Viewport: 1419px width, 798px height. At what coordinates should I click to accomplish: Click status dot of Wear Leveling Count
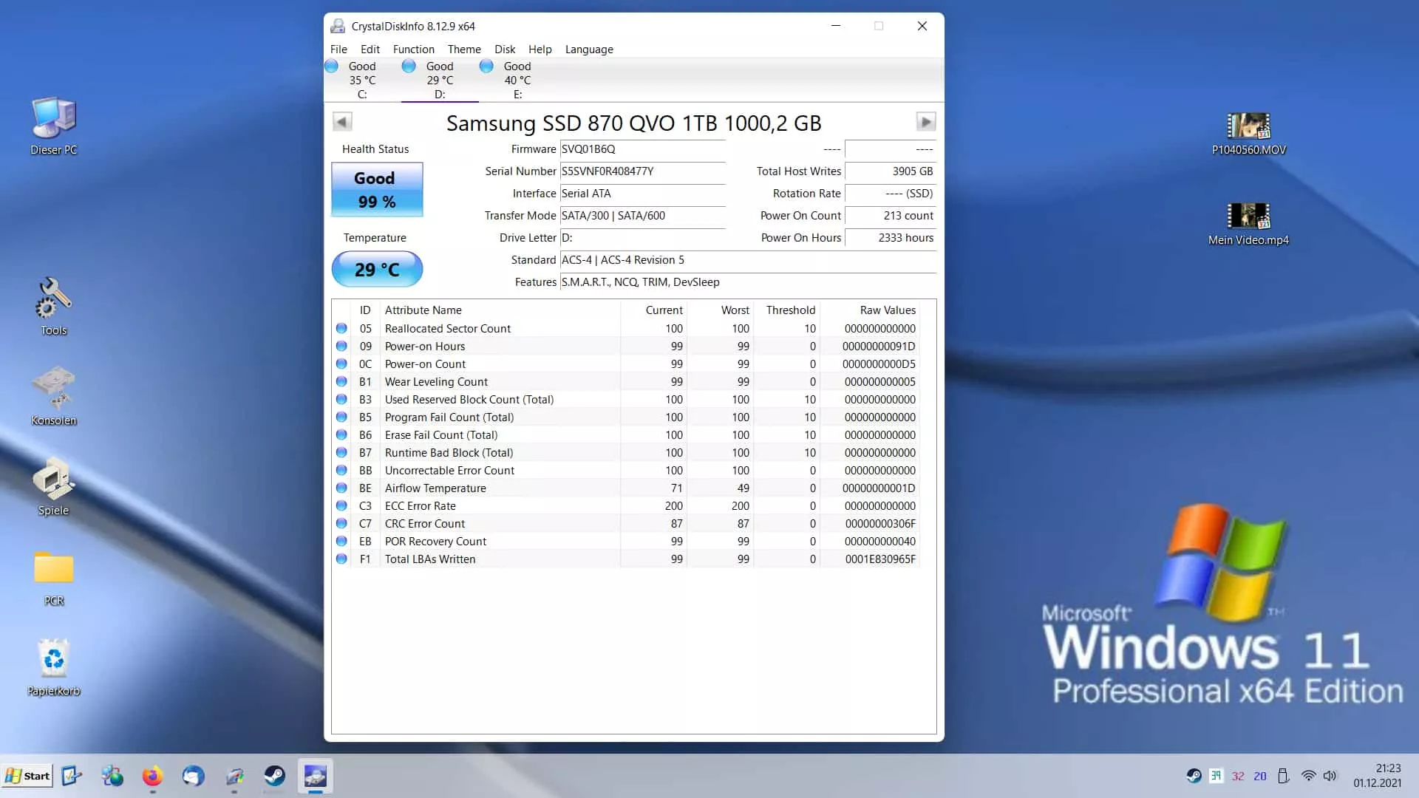pyautogui.click(x=341, y=381)
